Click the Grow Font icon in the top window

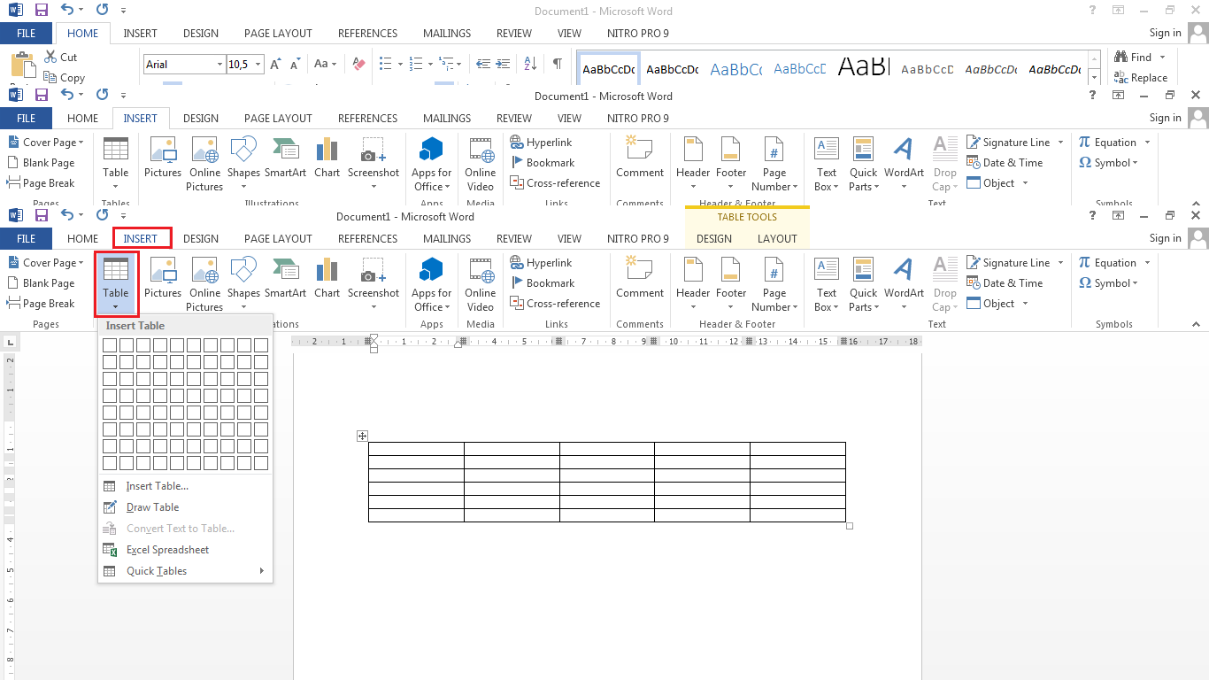click(x=276, y=64)
